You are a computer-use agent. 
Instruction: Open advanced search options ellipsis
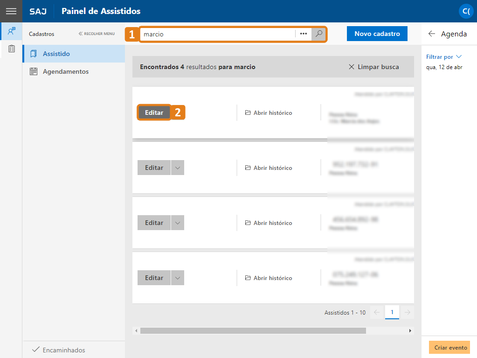click(x=303, y=34)
